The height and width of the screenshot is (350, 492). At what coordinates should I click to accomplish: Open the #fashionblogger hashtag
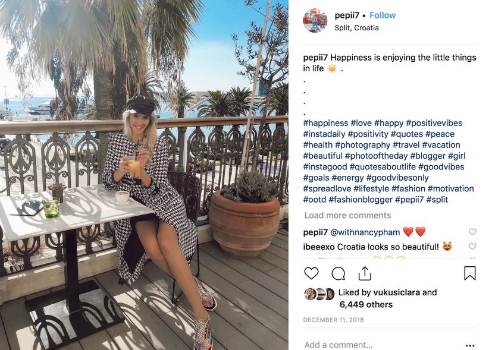click(x=360, y=200)
